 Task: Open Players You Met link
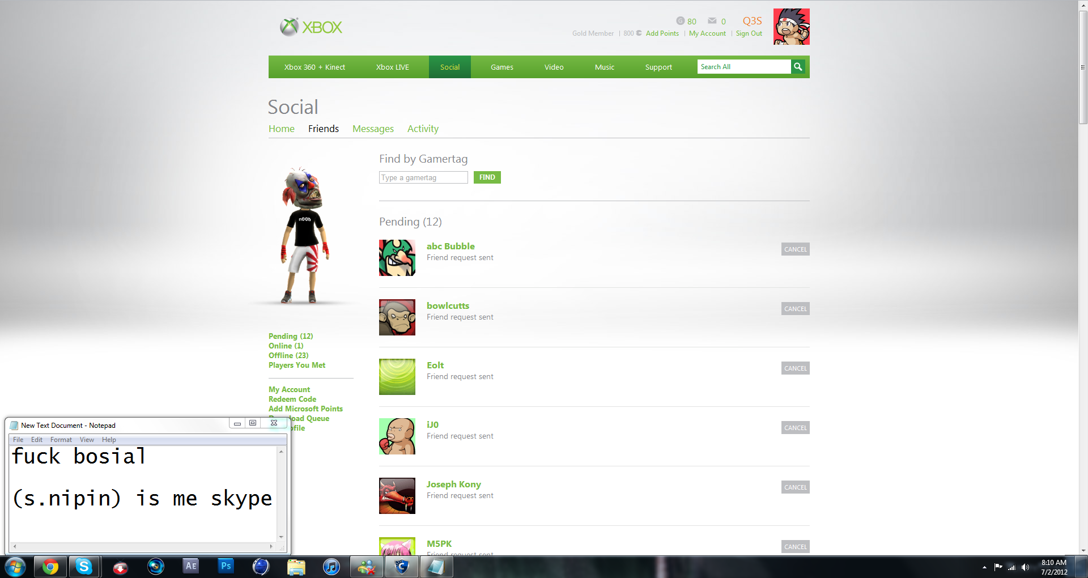tap(297, 365)
